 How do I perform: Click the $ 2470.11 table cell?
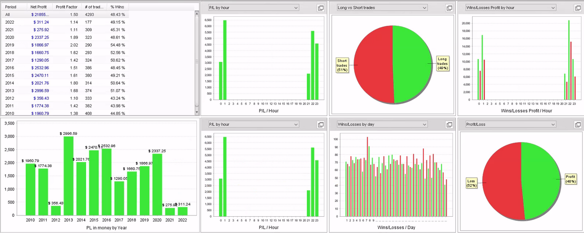[40, 76]
